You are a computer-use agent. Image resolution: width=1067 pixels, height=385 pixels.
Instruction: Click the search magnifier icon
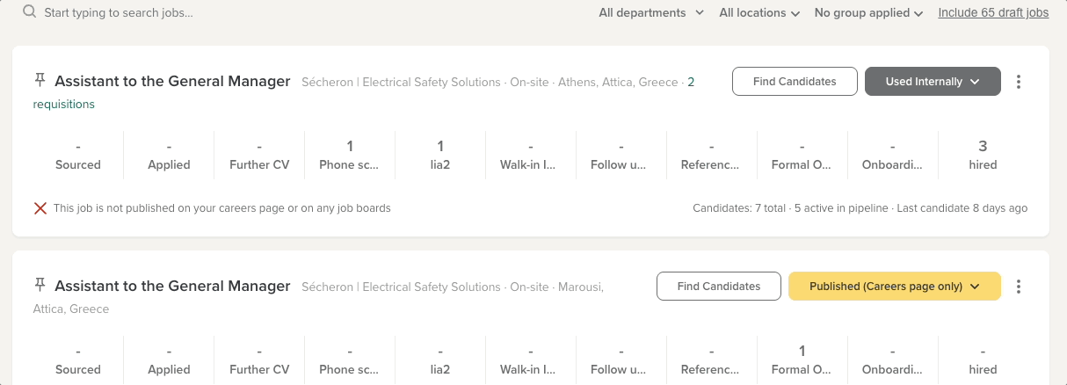(30, 12)
